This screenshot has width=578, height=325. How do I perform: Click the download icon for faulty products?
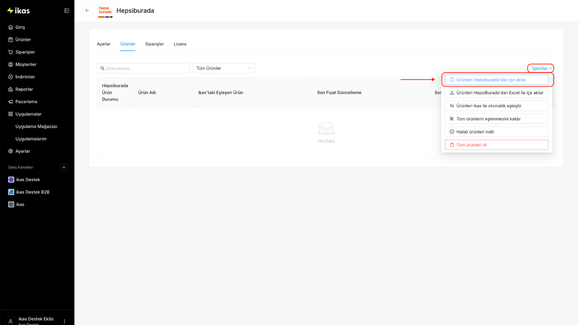[x=452, y=132]
